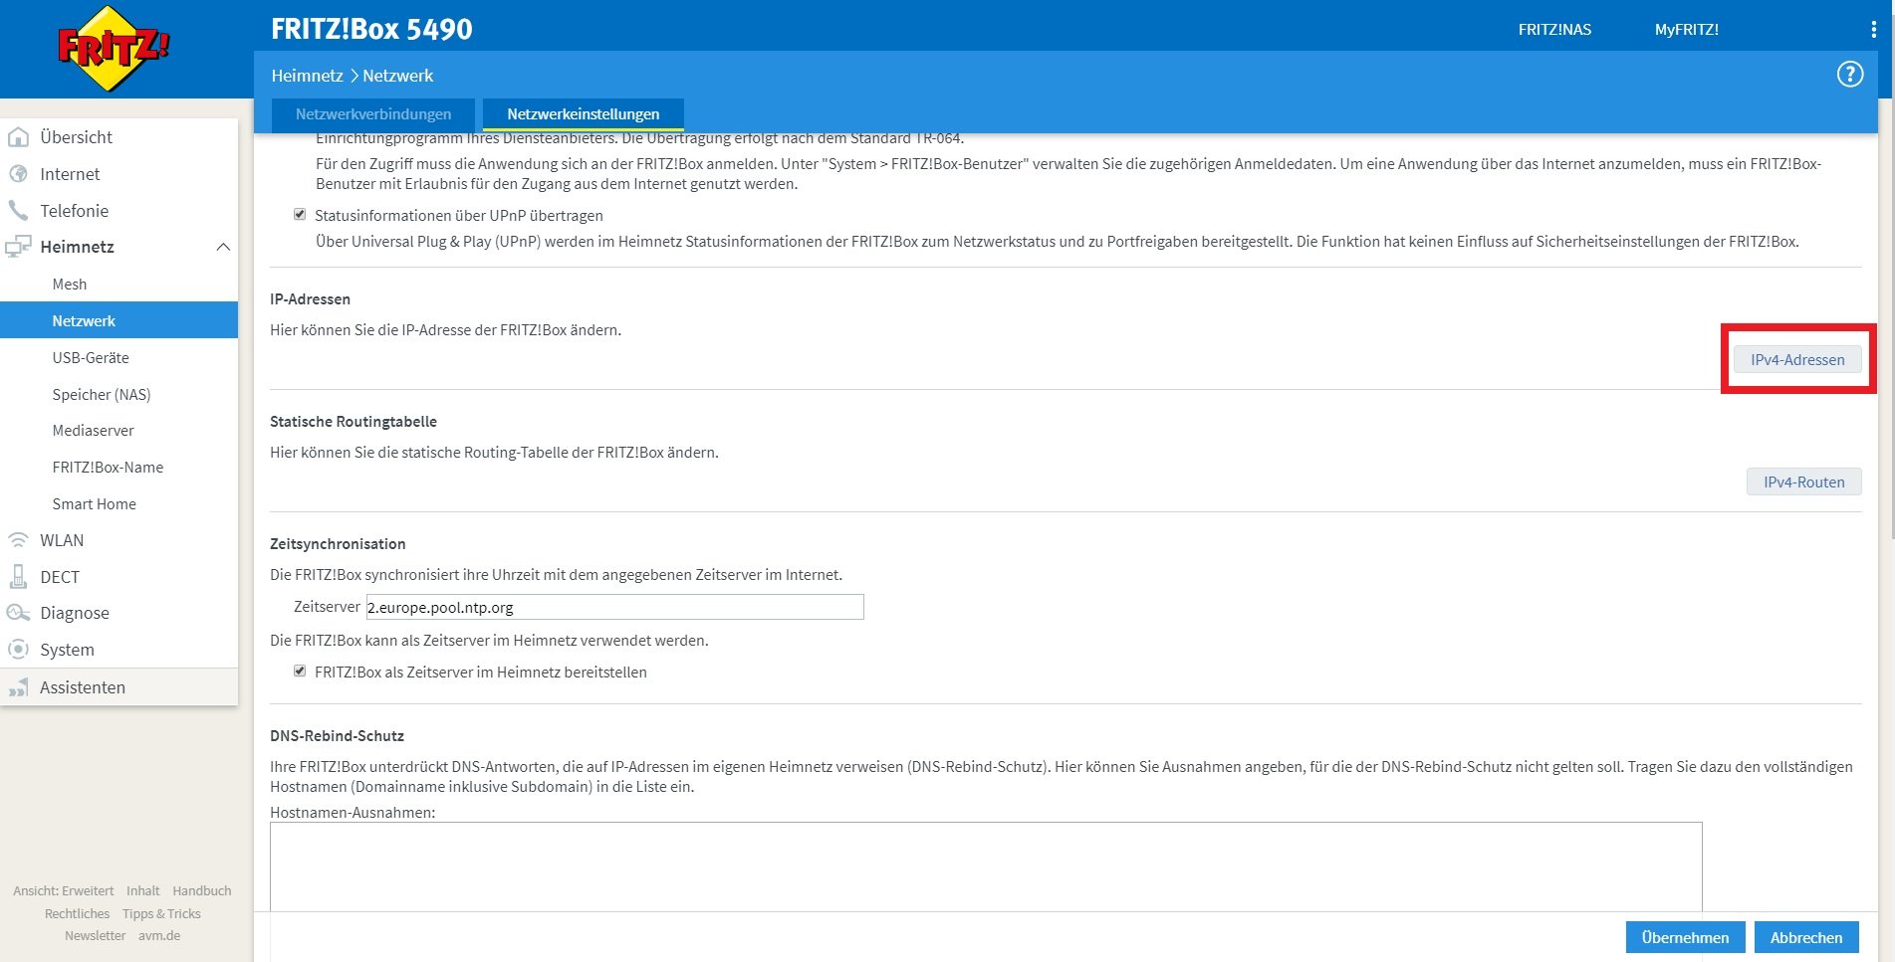Click Übernehmen to apply settings
The width and height of the screenshot is (1895, 962).
pos(1685,937)
